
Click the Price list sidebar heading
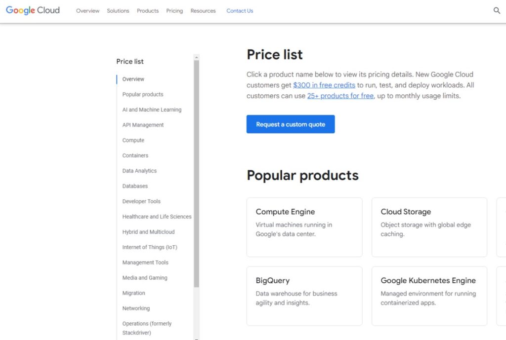click(130, 61)
